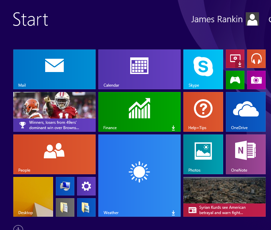Open the PC settings gear tile
Screen dimensions: 271x230
tap(86, 186)
